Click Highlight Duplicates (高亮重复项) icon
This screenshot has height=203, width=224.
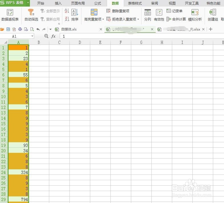point(94,12)
